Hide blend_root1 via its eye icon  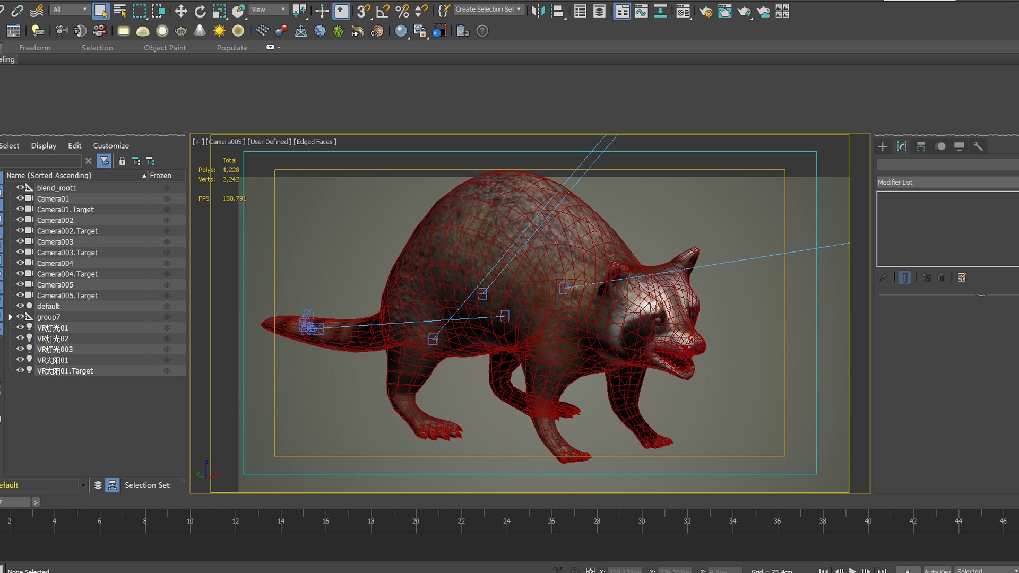[20, 188]
